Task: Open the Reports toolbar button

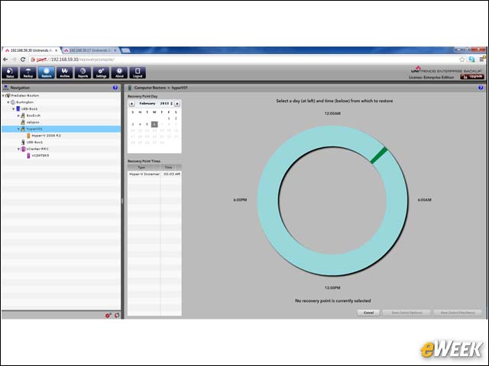Action: [83, 72]
